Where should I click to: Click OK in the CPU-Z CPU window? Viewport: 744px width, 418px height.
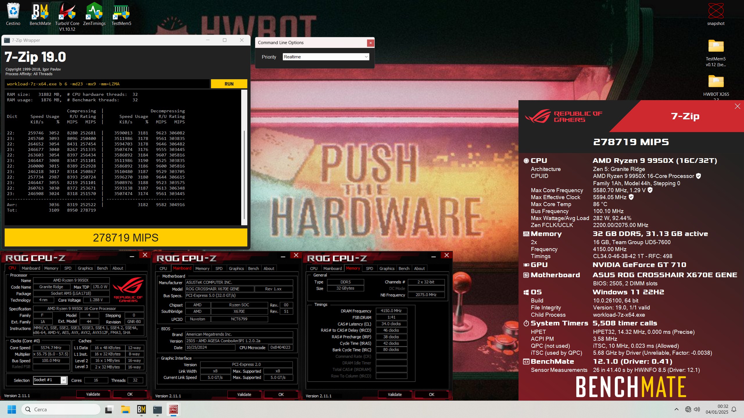click(x=130, y=394)
